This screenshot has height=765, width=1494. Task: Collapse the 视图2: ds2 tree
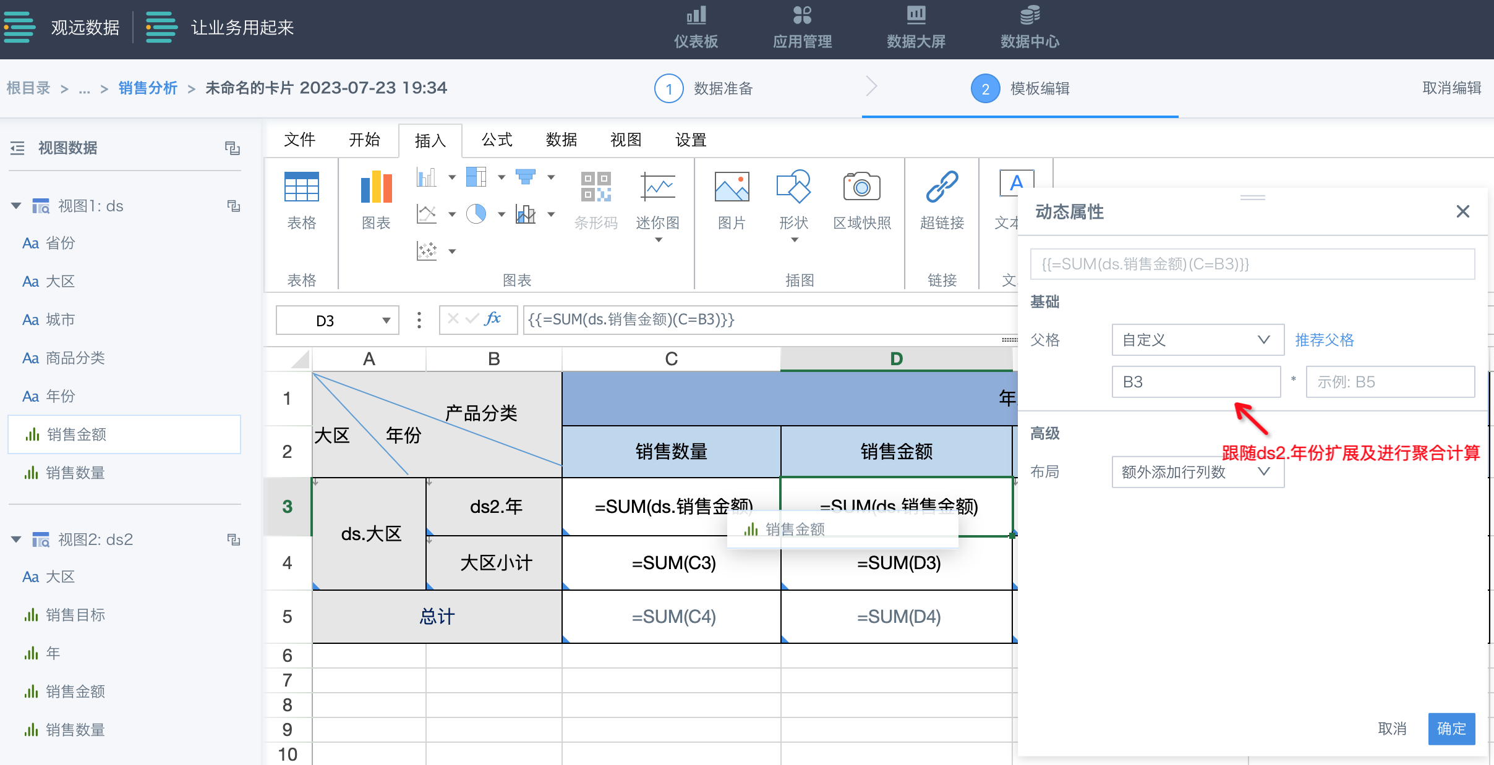pyautogui.click(x=16, y=539)
